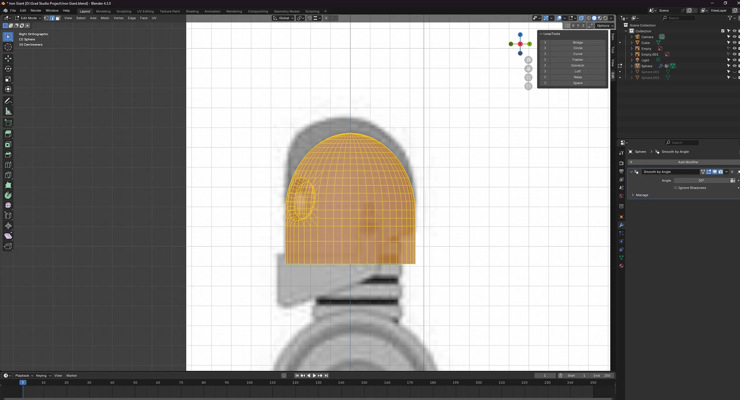
Task: Select the Move tool
Action: pos(8,59)
